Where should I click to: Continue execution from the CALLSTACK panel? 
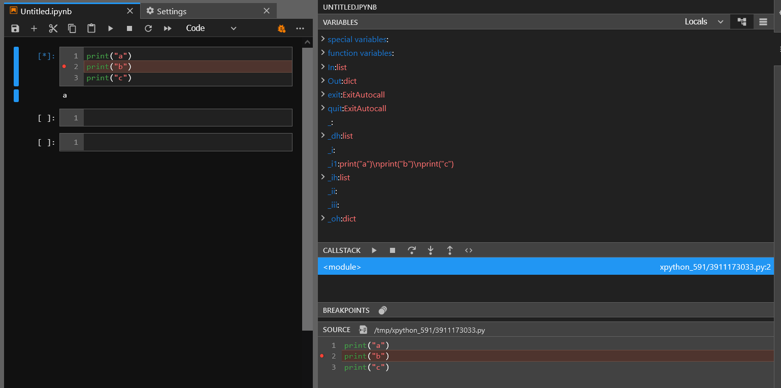374,250
